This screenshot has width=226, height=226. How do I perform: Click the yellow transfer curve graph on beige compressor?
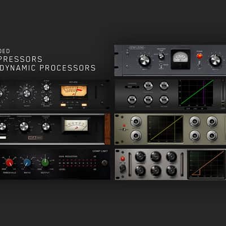166,129
